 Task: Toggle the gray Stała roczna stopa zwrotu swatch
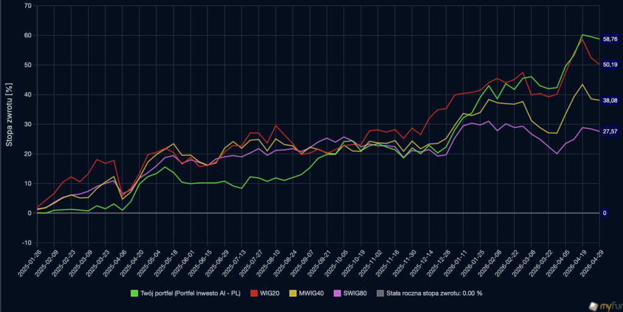click(x=381, y=293)
